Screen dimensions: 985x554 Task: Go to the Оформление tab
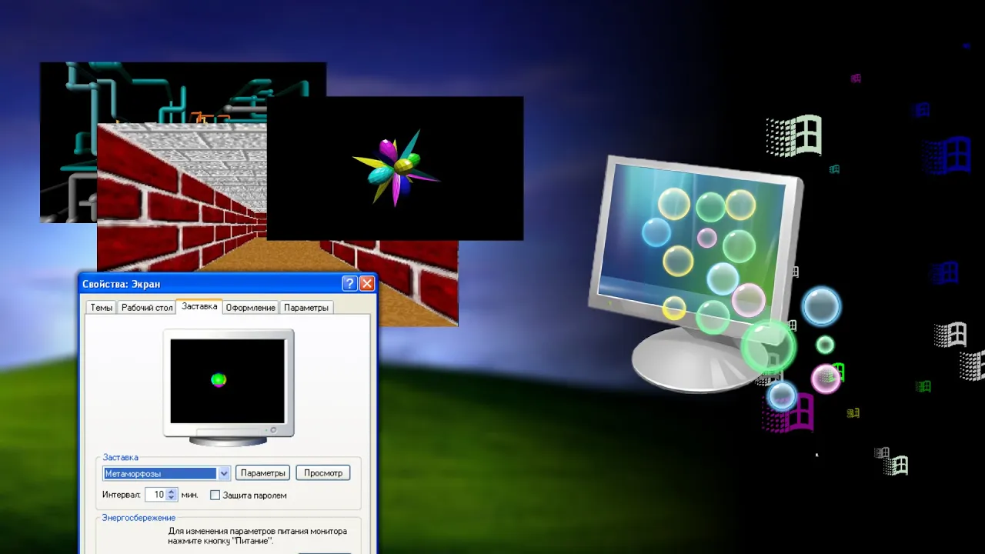pos(251,308)
